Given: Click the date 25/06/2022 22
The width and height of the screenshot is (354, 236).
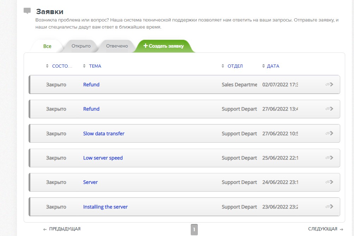Looking at the screenshot, I should click(x=280, y=158).
